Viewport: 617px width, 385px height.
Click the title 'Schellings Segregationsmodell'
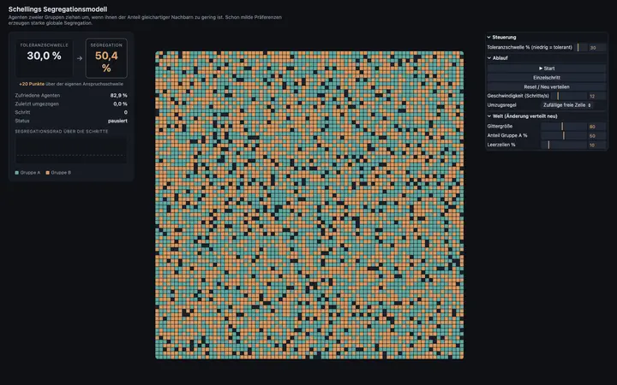tap(57, 9)
